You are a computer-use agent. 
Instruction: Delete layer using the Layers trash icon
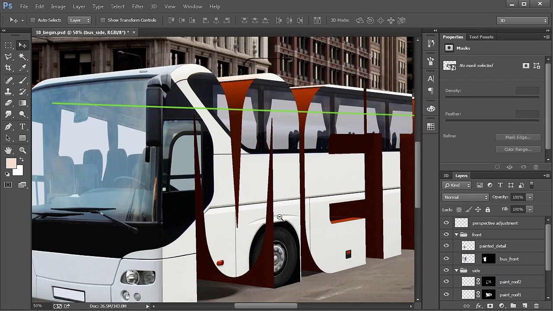[536, 306]
